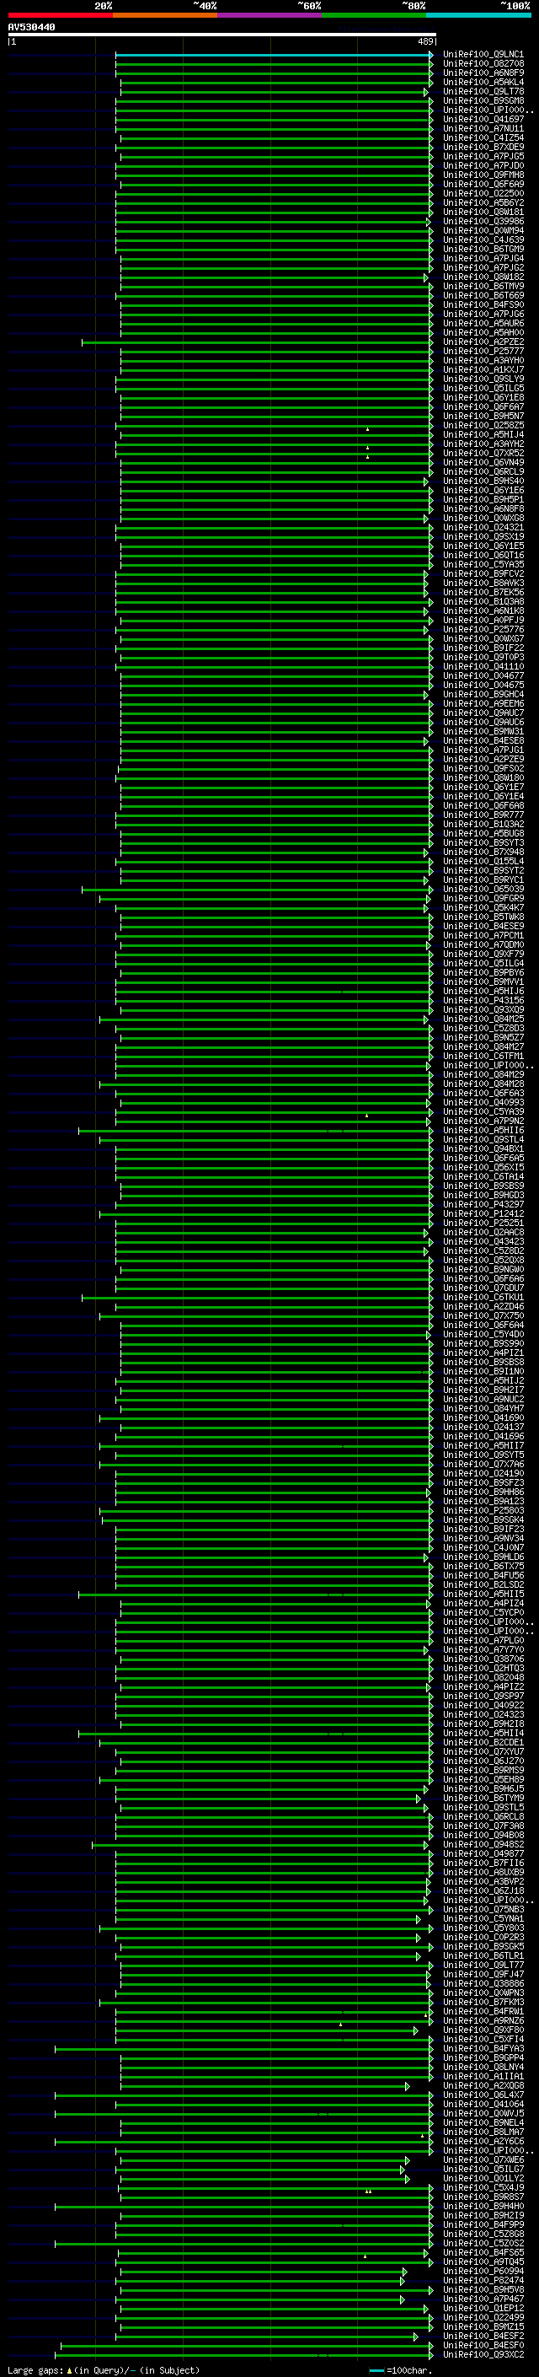Click the white query sequence bar
Viewport: 539px width, 2377px height.
coord(222,35)
